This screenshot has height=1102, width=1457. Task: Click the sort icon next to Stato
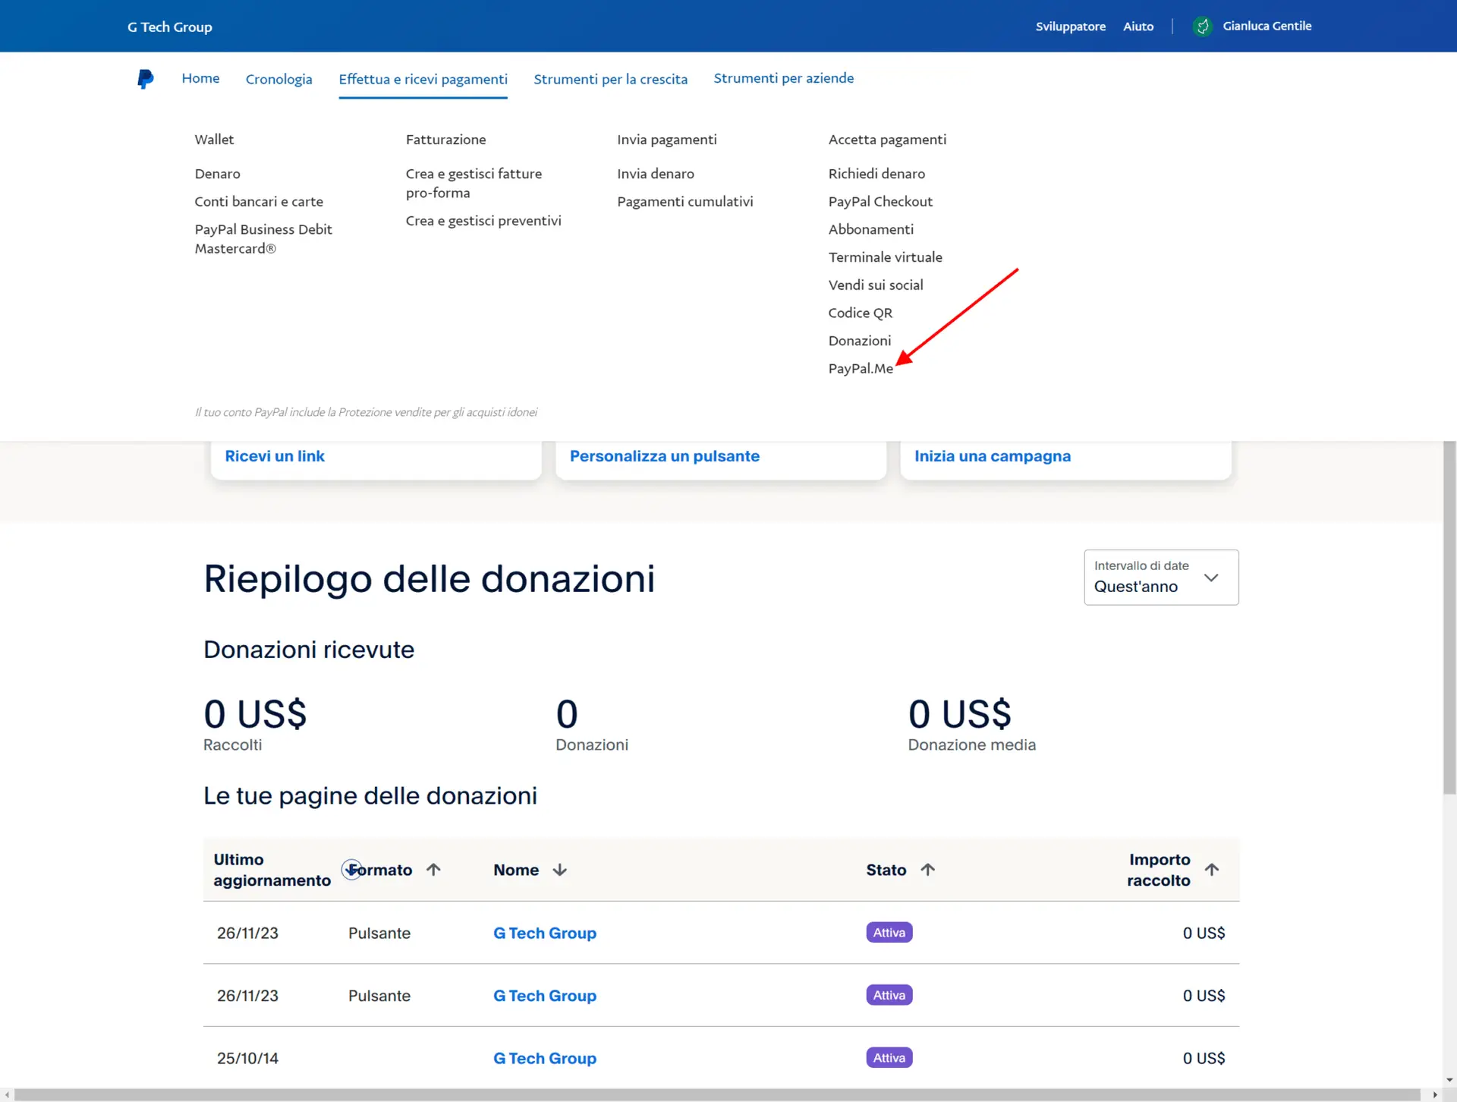(x=926, y=869)
